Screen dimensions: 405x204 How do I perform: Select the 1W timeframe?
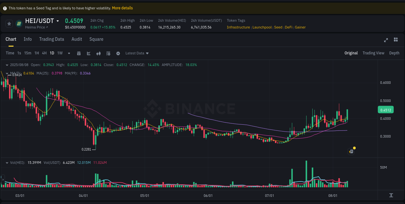click(x=60, y=53)
